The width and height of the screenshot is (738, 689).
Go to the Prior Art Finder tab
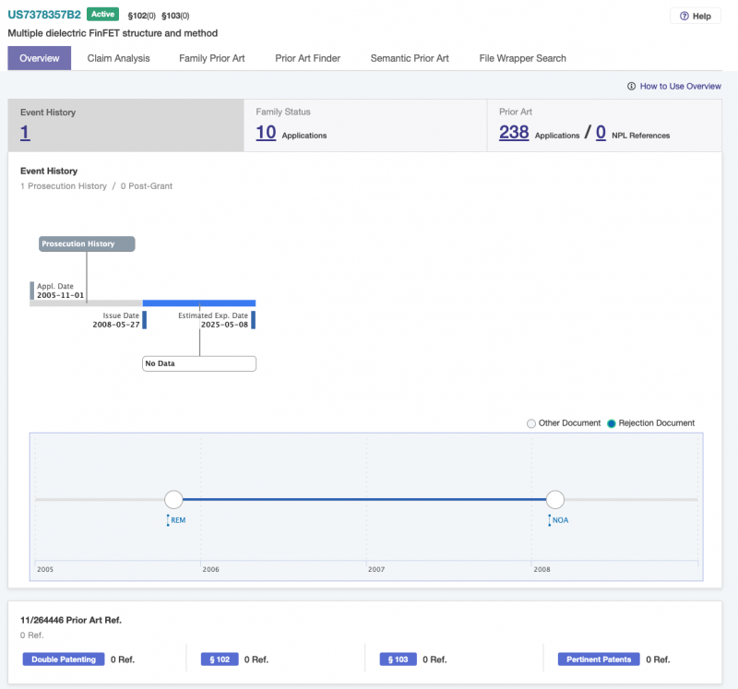click(x=308, y=58)
